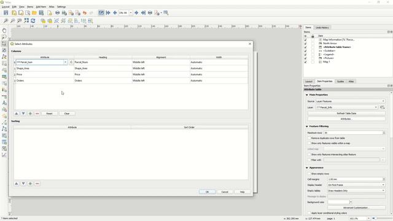This screenshot has height=221, width=393.
Task: Move column down in Columns section
Action: 23,114
